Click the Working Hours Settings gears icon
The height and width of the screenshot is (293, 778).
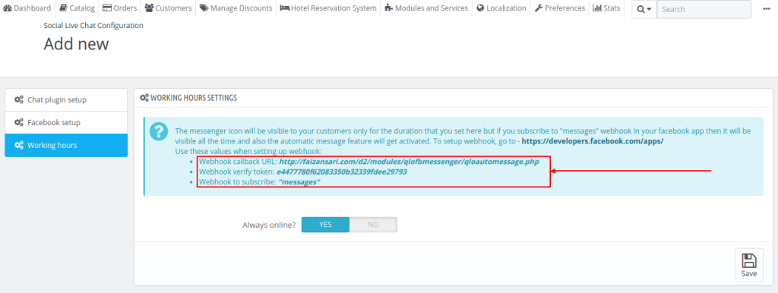pos(144,98)
